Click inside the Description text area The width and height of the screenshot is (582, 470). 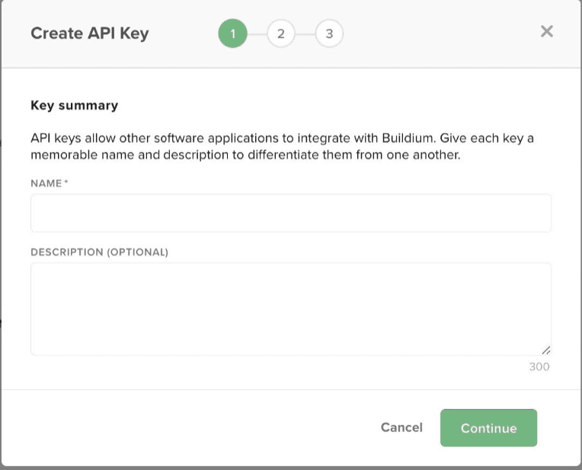[290, 308]
